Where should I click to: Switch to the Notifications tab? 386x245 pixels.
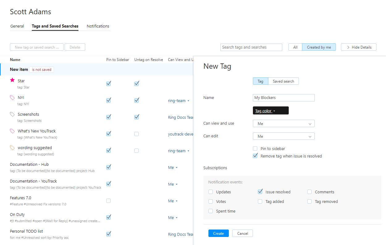point(98,26)
